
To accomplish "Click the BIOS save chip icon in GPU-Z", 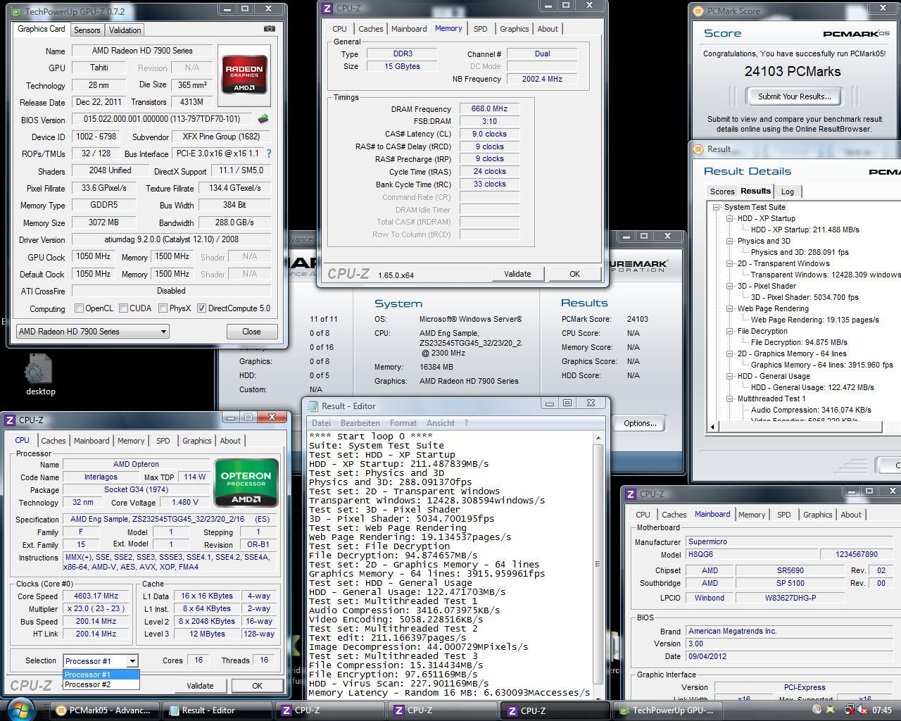I will [x=263, y=119].
